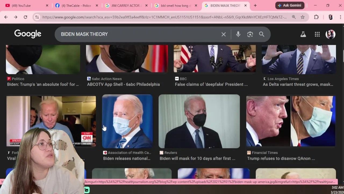This screenshot has height=194, width=344.
Task: Click the address bar URL
Action: 164,17
